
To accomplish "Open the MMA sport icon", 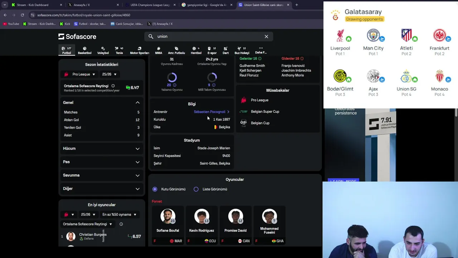I will [x=159, y=50].
